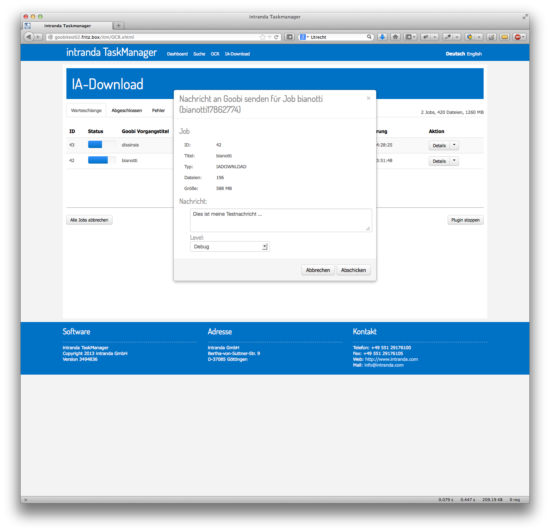The height and width of the screenshot is (532, 550).
Task: Click the dissinsis job title cell
Action: click(x=130, y=145)
